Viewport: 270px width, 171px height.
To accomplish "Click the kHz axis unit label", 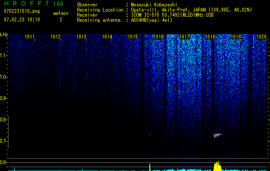I will click(x=4, y=35).
